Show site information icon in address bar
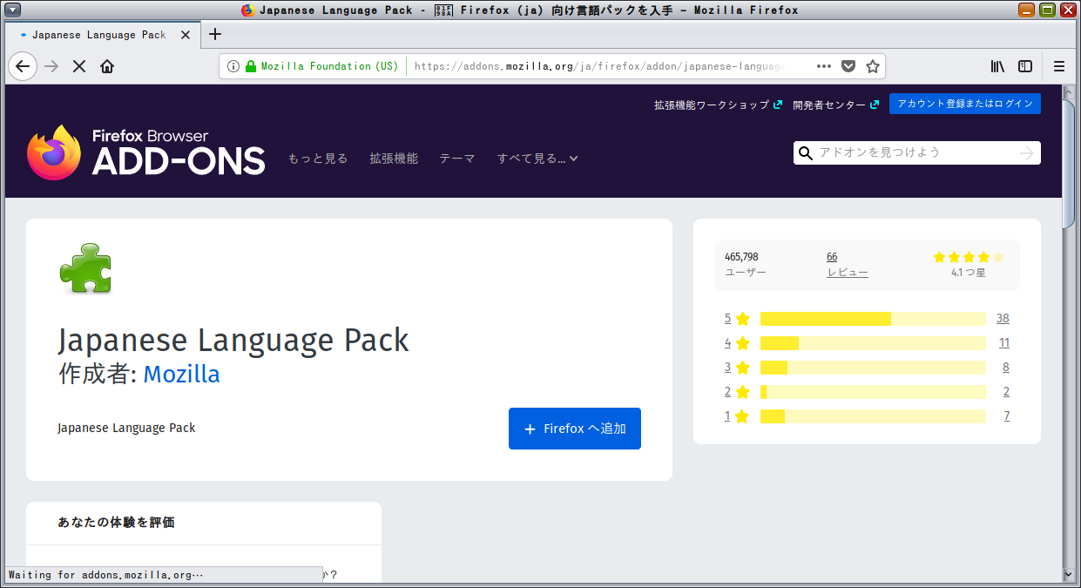Viewport: 1081px width, 588px height. [233, 66]
